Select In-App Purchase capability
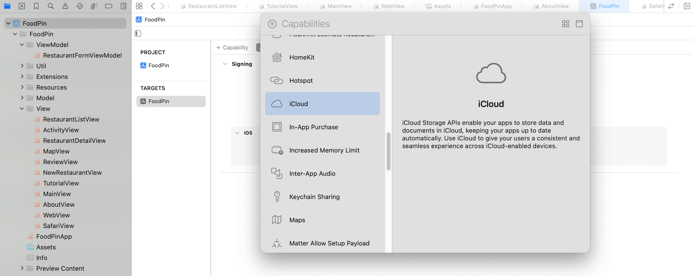Image resolution: width=693 pixels, height=276 pixels. point(322,127)
